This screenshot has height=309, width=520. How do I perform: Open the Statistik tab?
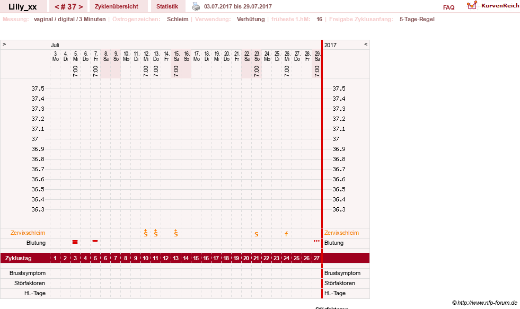(x=167, y=6)
